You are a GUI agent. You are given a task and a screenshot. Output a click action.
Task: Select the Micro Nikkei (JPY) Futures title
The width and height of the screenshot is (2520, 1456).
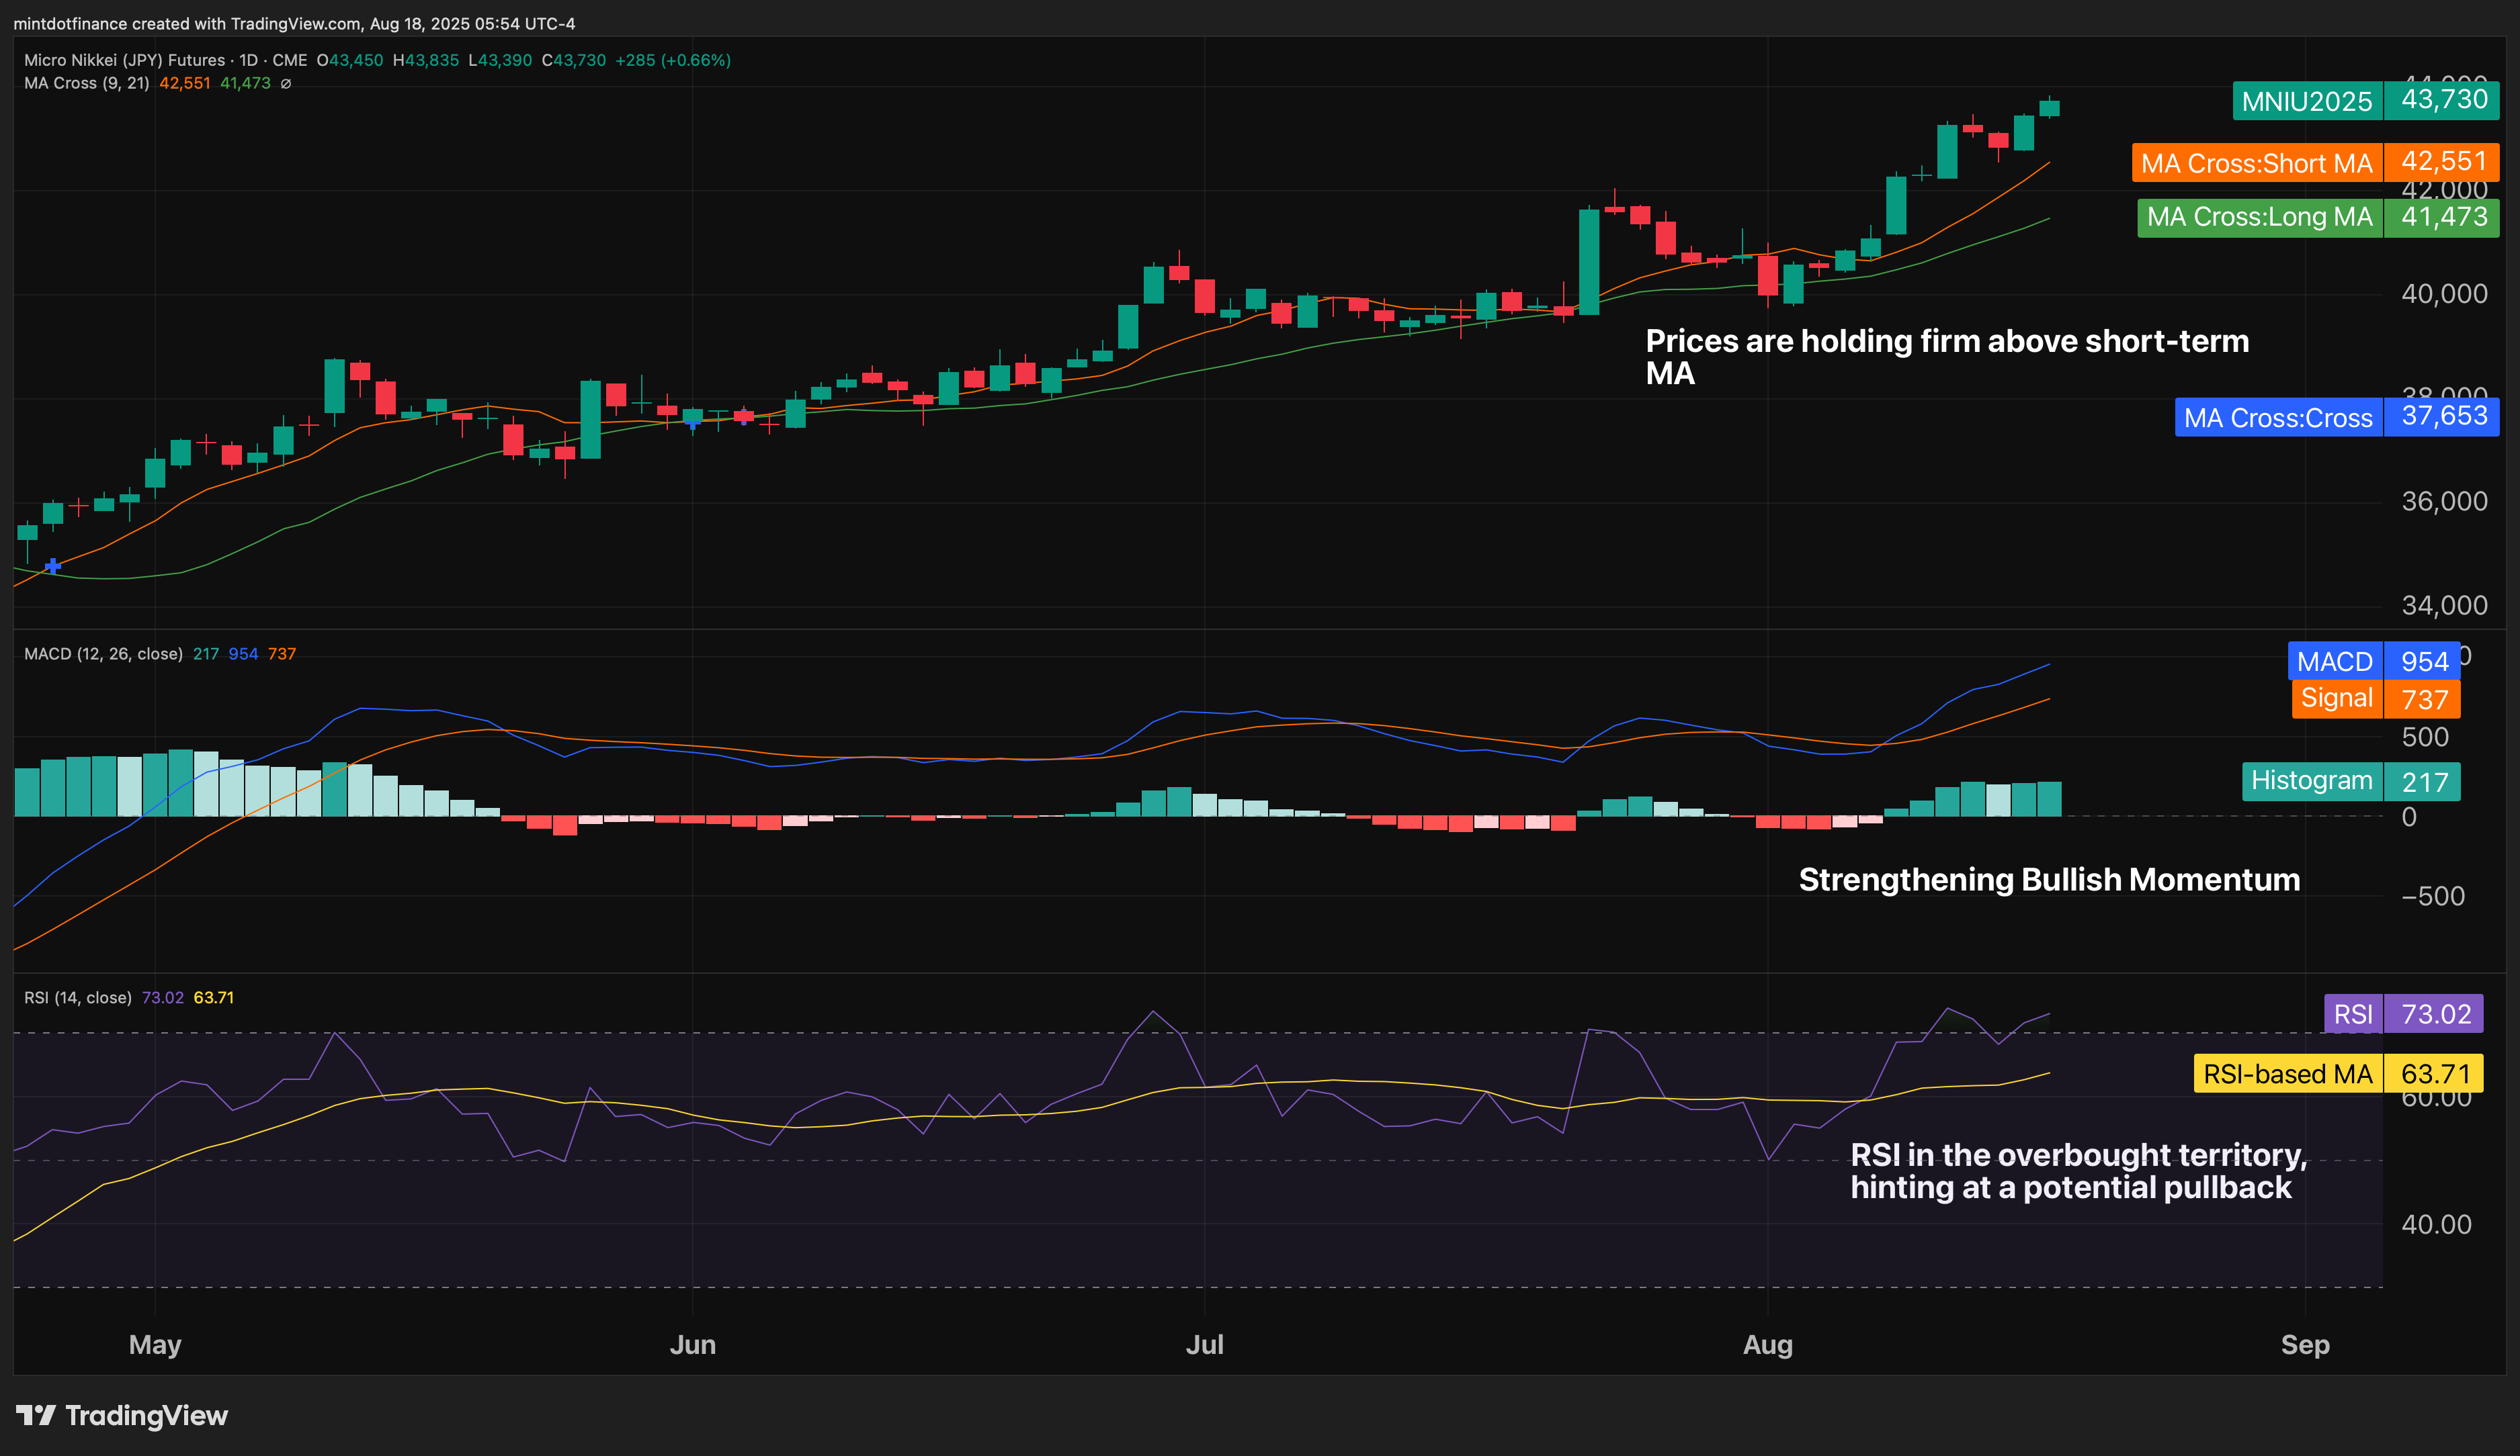click(x=124, y=60)
